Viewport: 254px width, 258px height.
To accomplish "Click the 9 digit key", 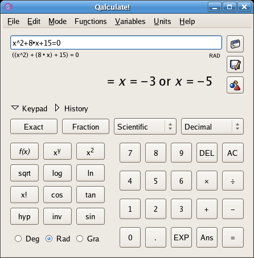I will point(181,153).
